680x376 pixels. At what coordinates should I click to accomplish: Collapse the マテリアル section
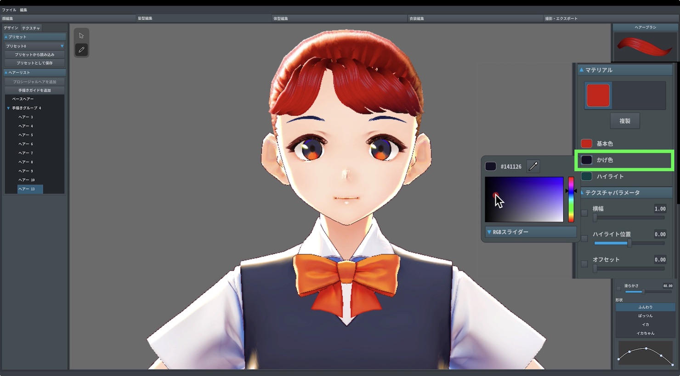coord(581,70)
